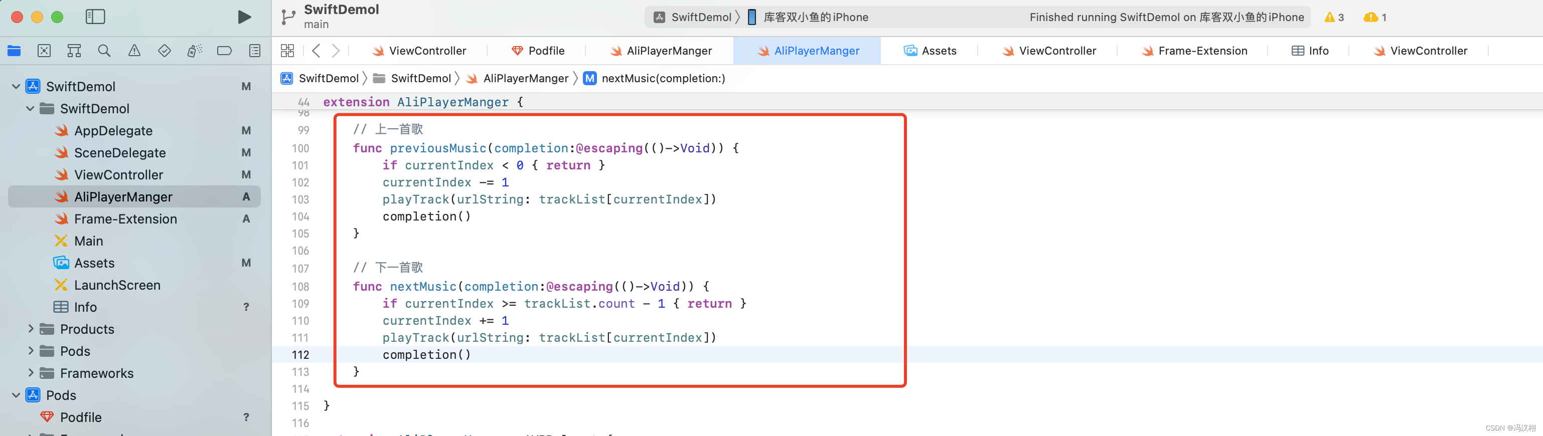Click the related items grid icon
Viewport: 1543px width, 436px height.
[287, 51]
